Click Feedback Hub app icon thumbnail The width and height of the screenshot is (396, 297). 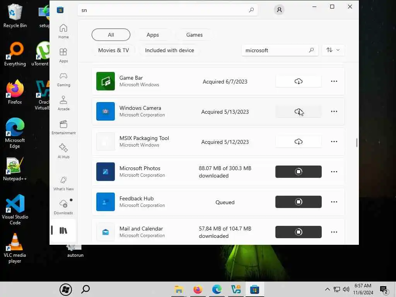(x=106, y=202)
